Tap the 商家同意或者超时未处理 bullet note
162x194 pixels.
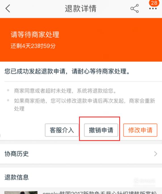pos(65,91)
